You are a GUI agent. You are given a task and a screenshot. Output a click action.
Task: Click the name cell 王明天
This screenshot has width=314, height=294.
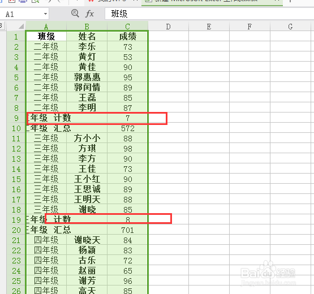click(87, 200)
